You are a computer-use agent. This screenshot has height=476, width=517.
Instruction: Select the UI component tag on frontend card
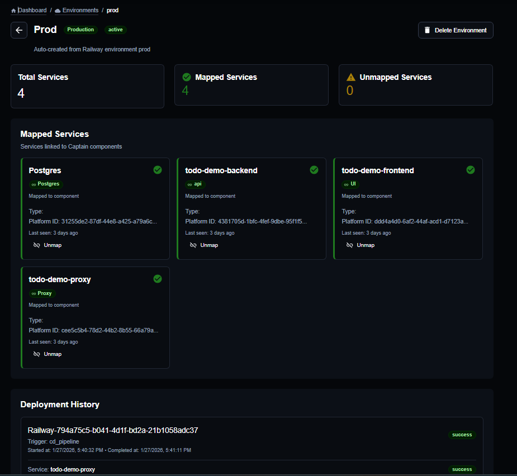click(350, 184)
